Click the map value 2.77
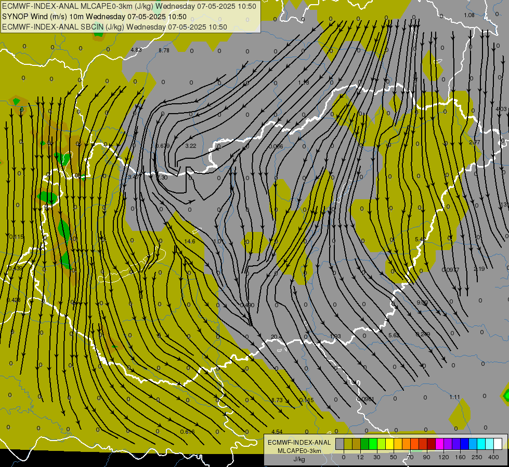Image resolution: width=509 pixels, height=467 pixels. [475, 142]
